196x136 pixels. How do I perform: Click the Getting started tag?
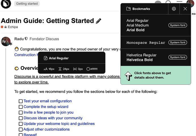[x=27, y=4]
